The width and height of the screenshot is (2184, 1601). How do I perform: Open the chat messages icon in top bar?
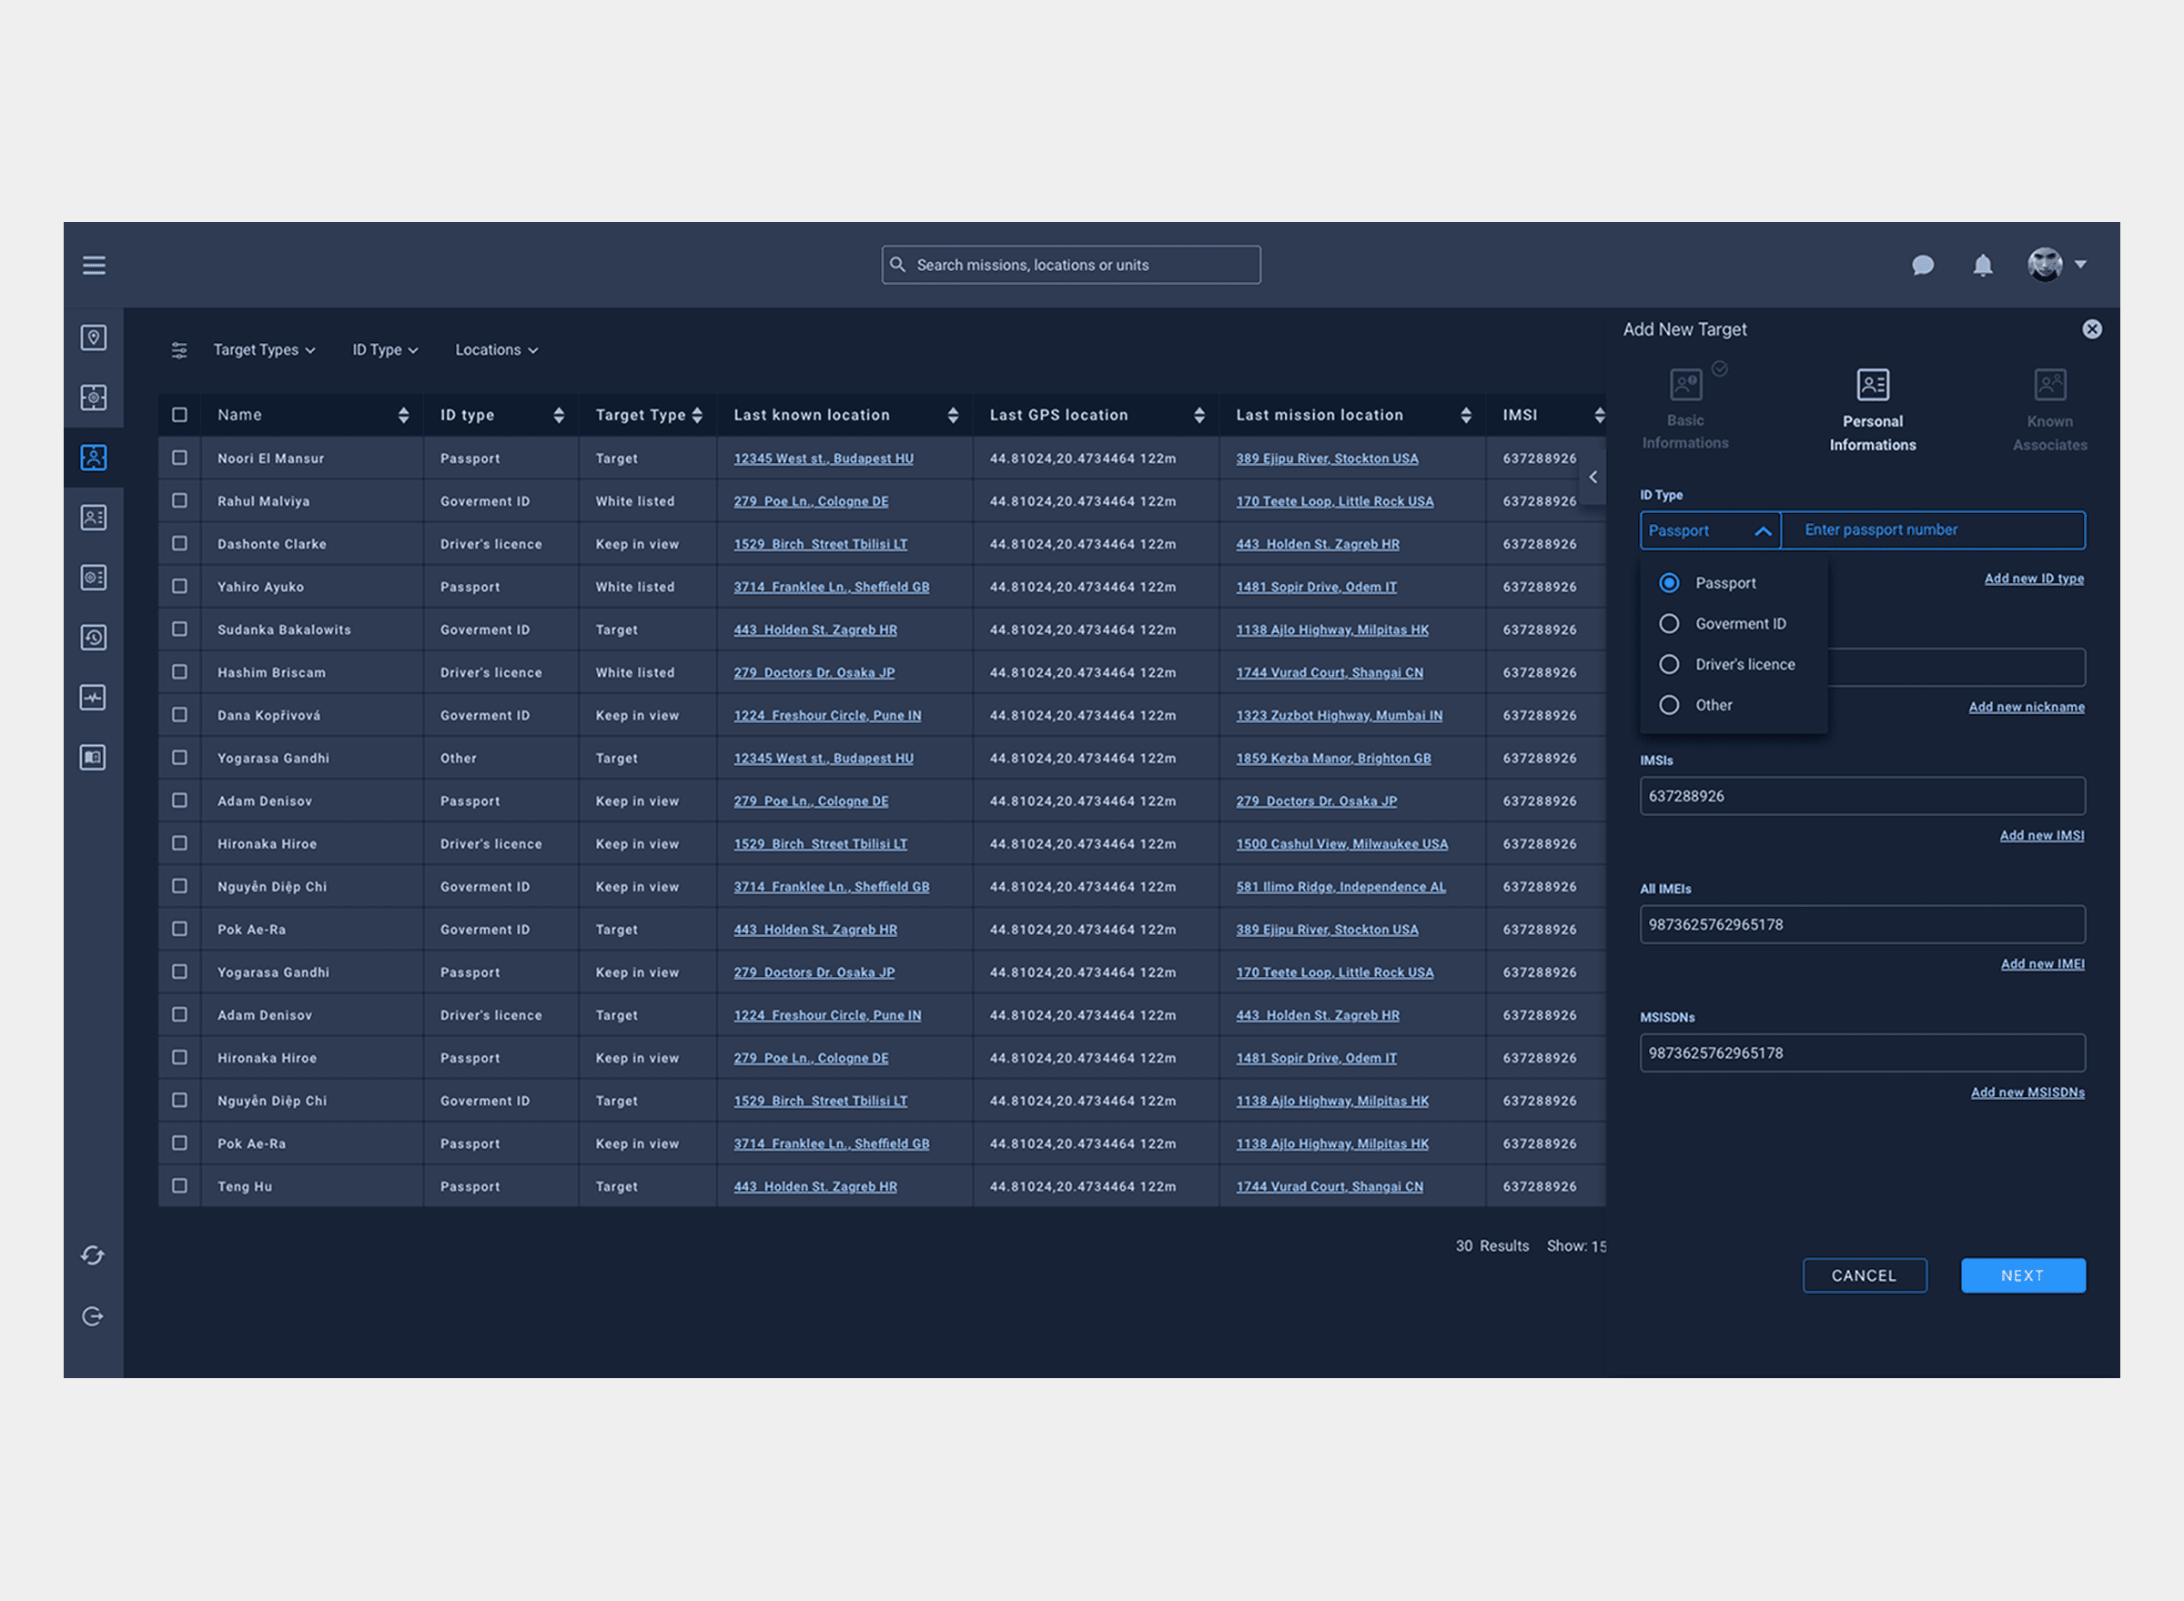(1923, 265)
